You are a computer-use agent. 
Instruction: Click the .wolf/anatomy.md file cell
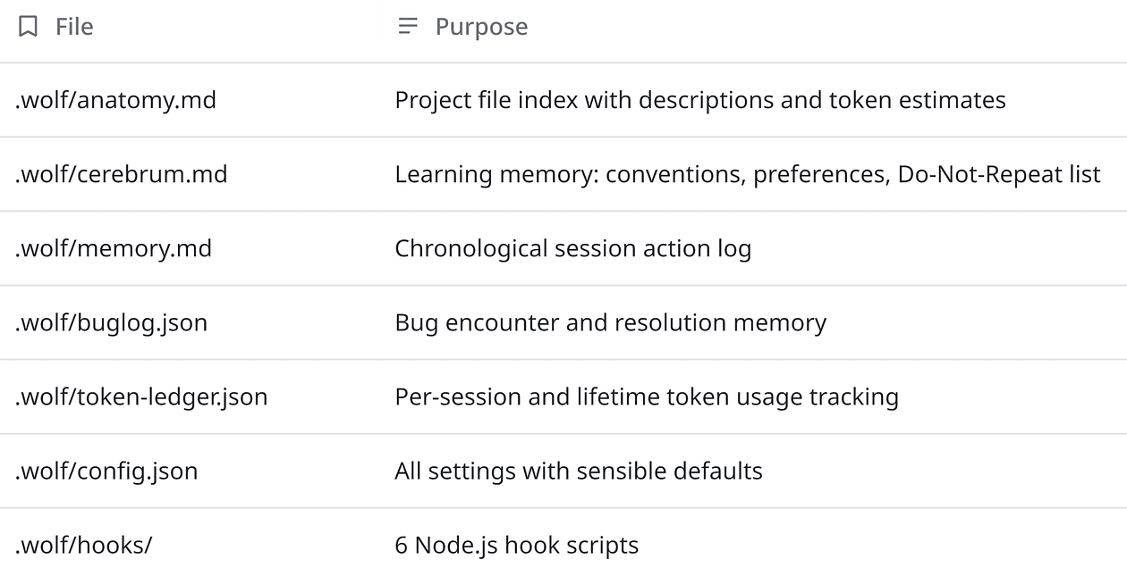pyautogui.click(x=115, y=100)
